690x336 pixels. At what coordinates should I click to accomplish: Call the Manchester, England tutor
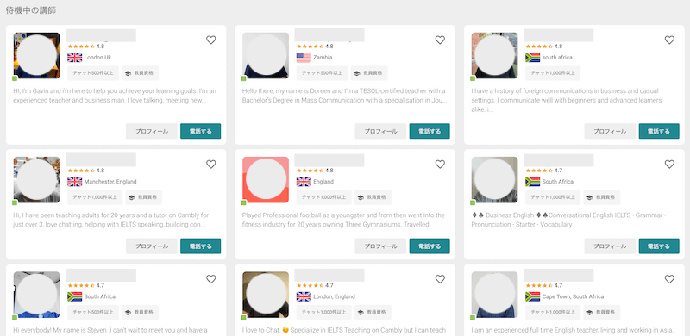click(x=201, y=246)
